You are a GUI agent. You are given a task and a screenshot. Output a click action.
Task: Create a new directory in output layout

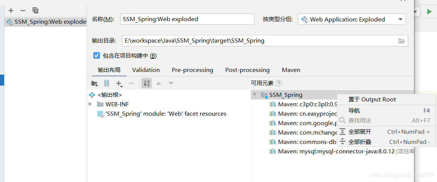pyautogui.click(x=95, y=83)
